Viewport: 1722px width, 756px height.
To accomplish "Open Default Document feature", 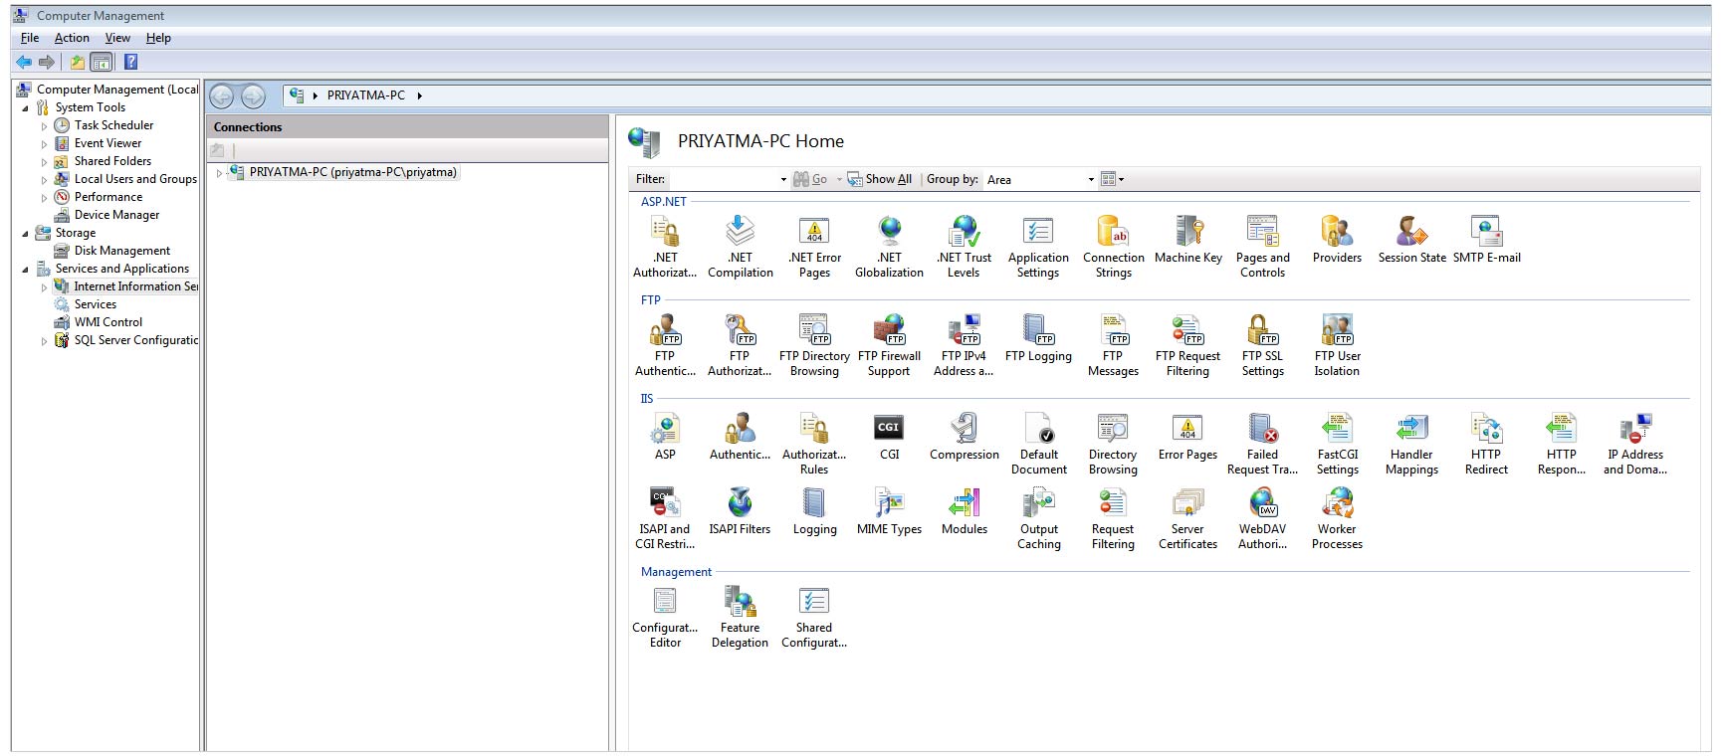I will 1038,443.
